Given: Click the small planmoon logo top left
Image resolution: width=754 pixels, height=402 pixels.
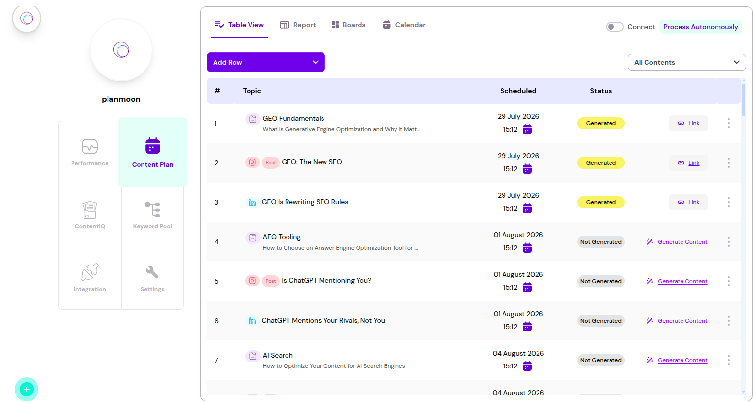Looking at the screenshot, I should point(27,18).
